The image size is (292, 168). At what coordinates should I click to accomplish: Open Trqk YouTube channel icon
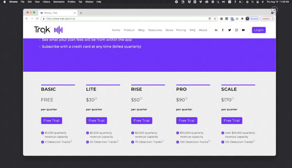[x=243, y=30]
